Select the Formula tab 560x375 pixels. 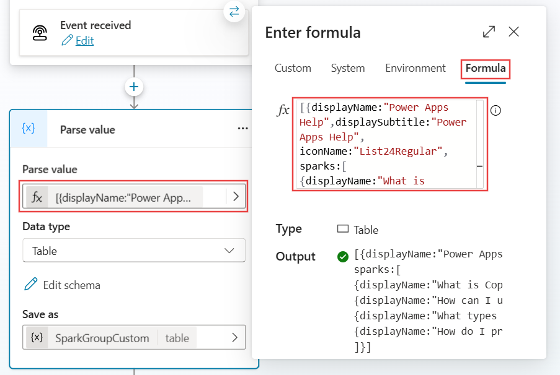(486, 68)
